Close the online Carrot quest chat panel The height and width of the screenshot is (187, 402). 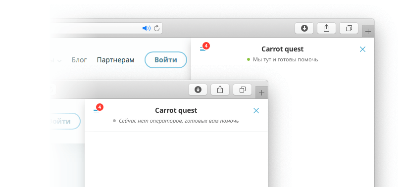362,49
